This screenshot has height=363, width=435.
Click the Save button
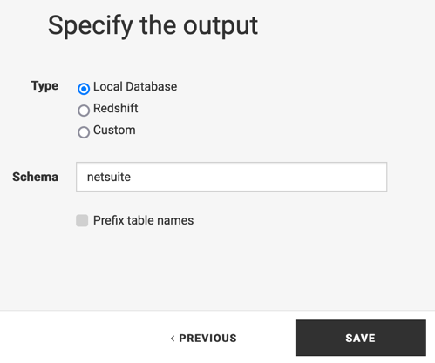tap(361, 338)
